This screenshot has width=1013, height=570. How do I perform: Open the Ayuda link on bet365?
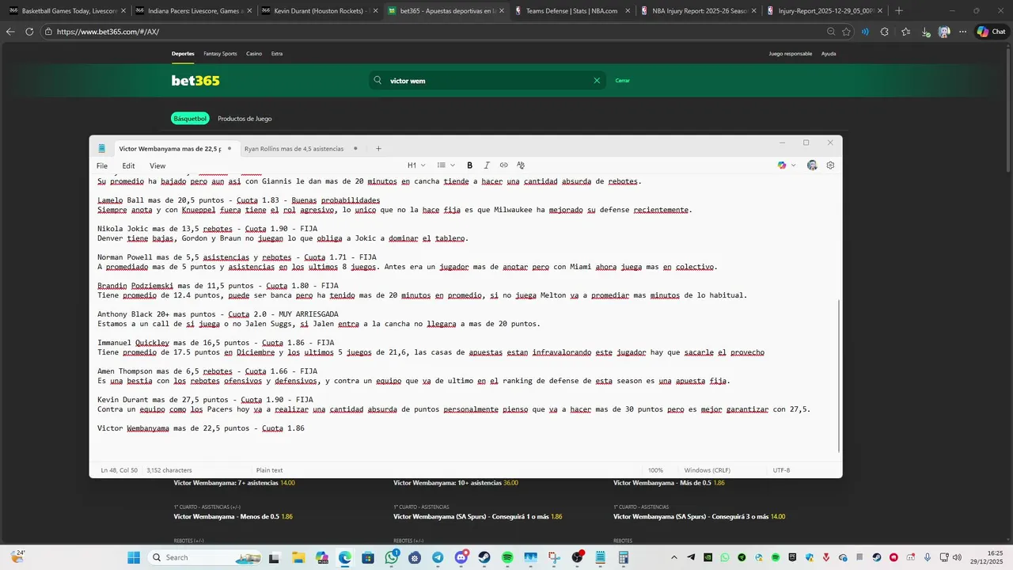[829, 54]
